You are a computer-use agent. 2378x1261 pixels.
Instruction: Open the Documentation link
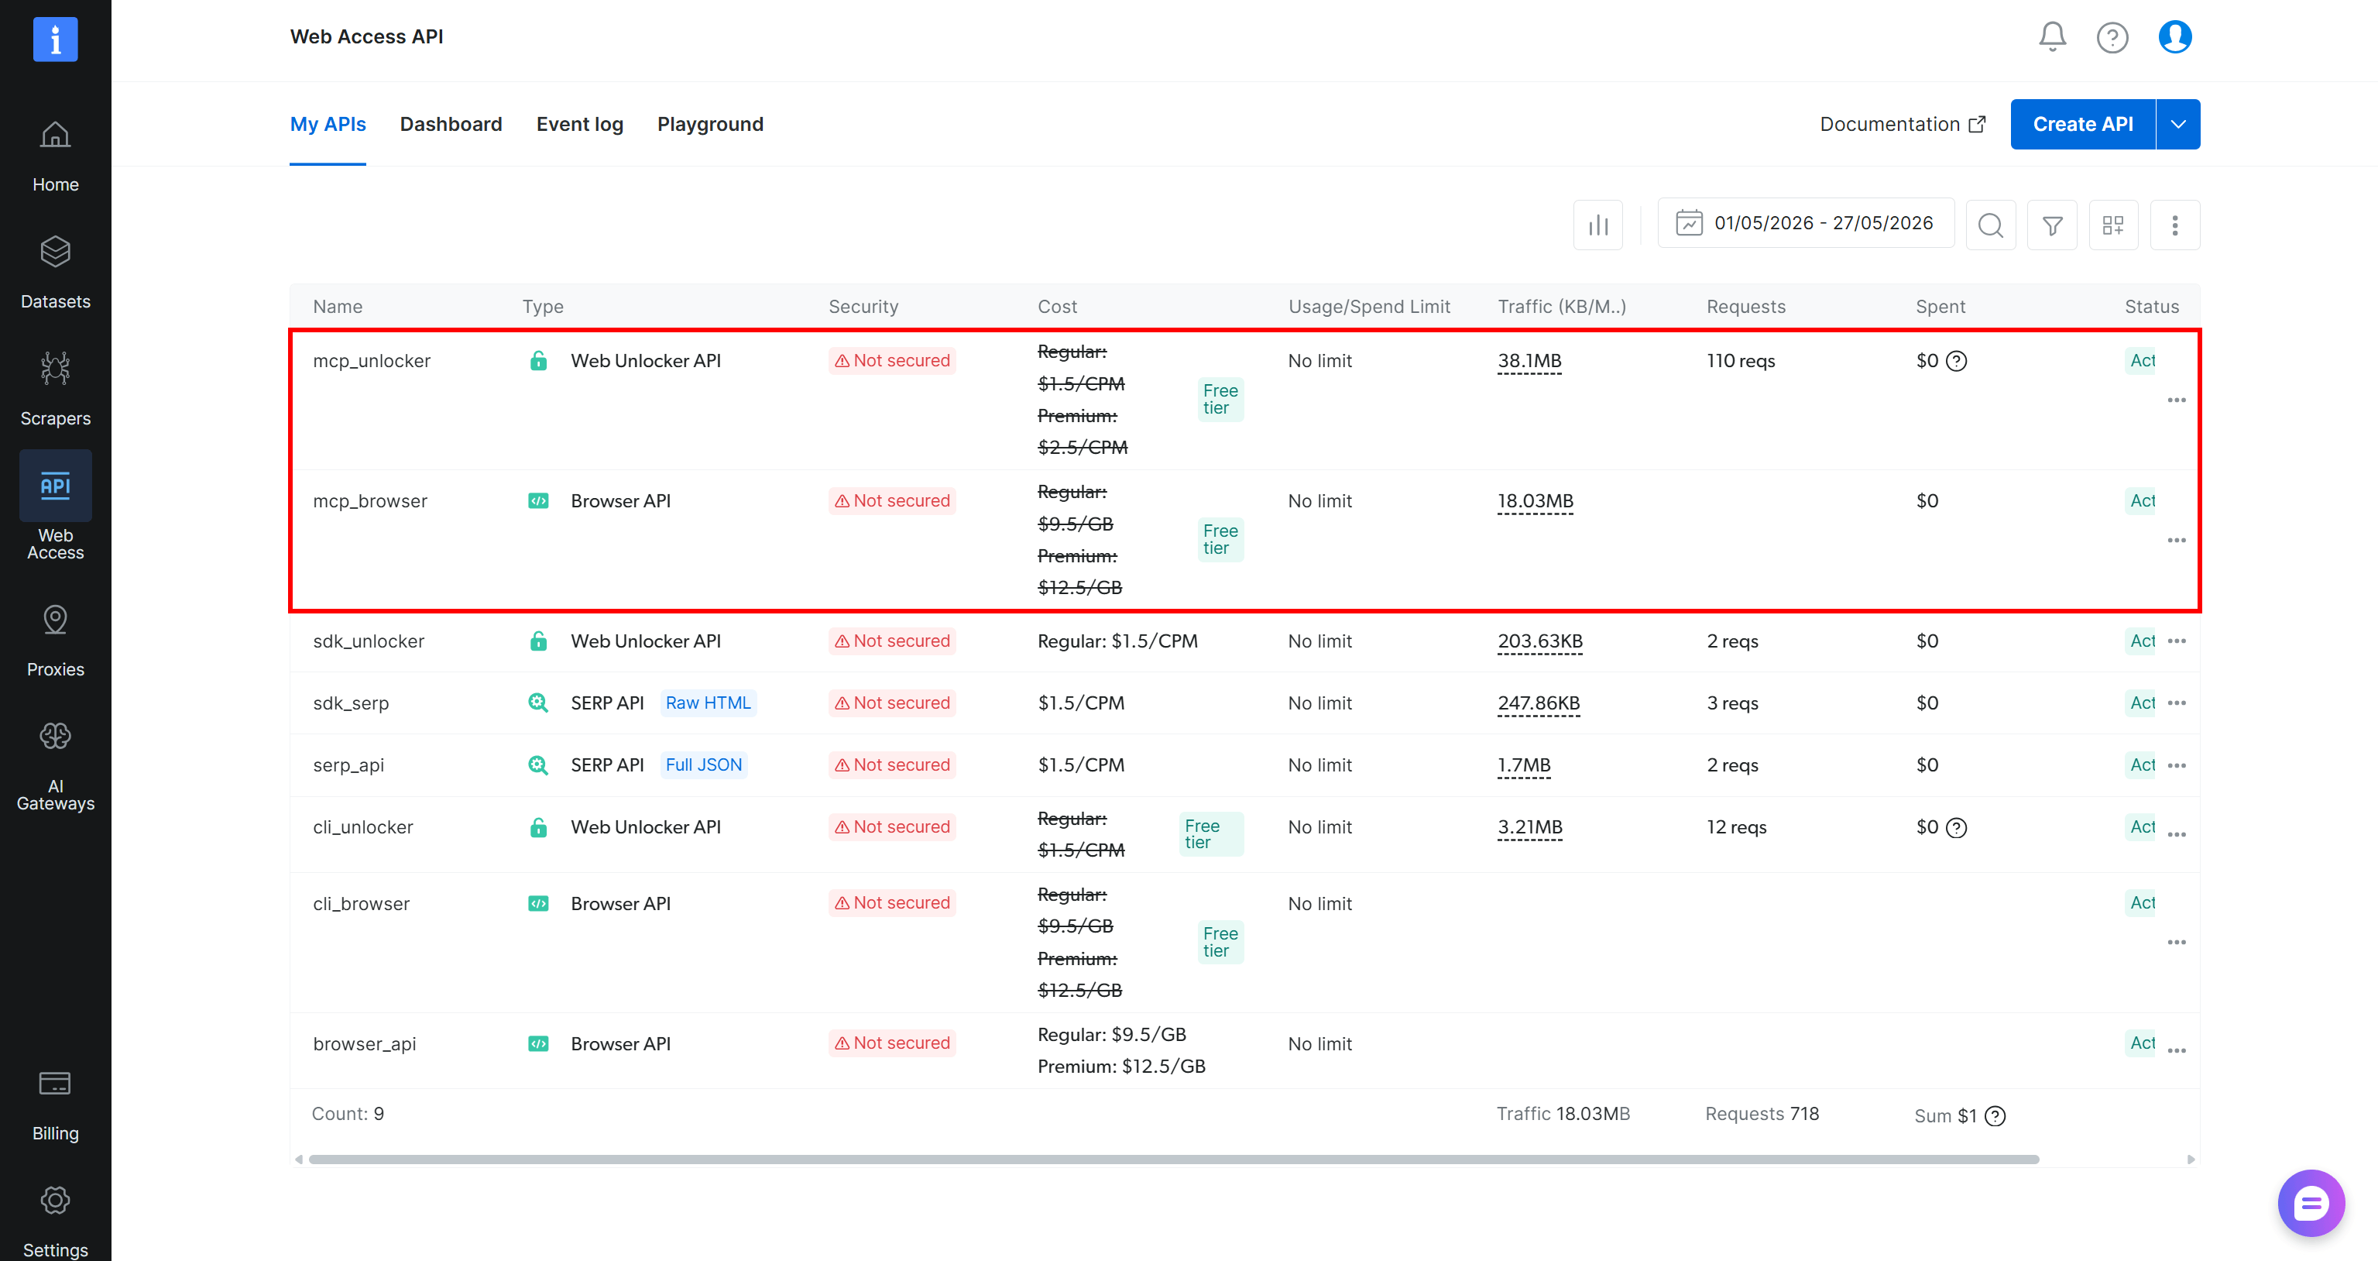(x=1903, y=125)
